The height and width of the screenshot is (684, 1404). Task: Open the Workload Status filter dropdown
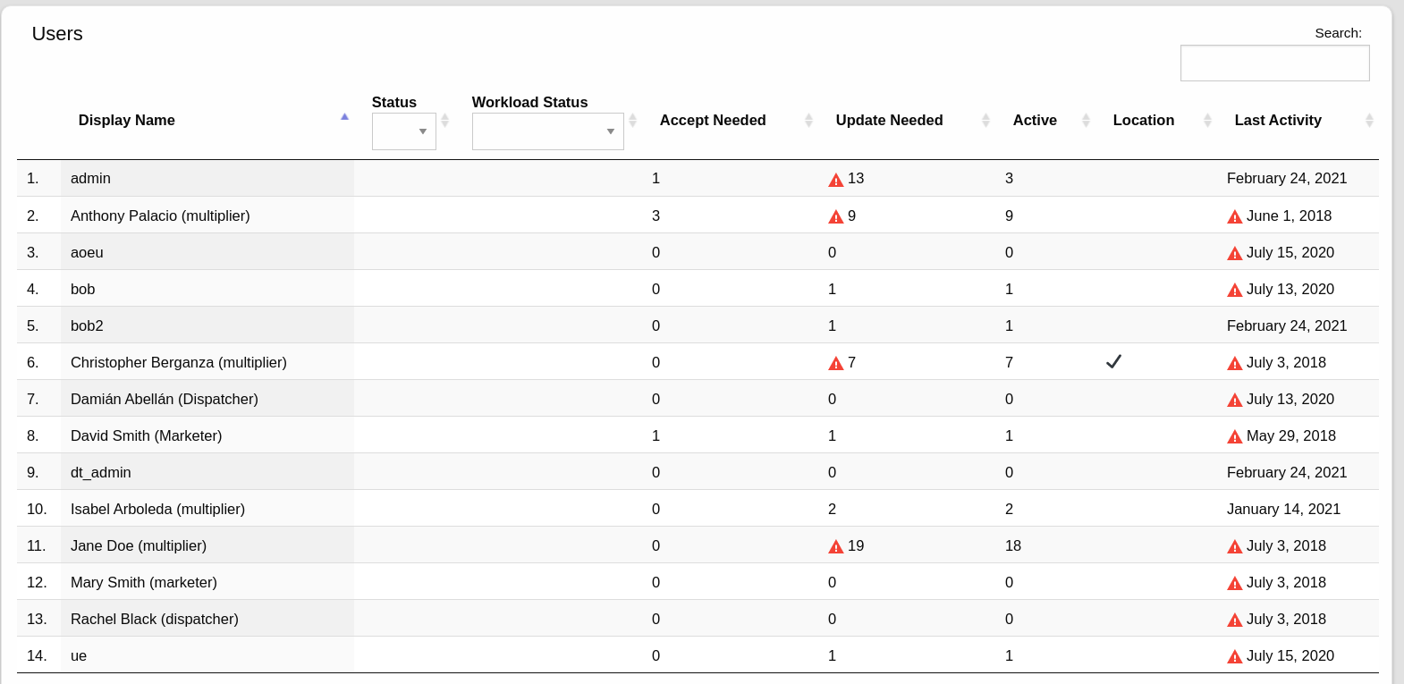548,131
